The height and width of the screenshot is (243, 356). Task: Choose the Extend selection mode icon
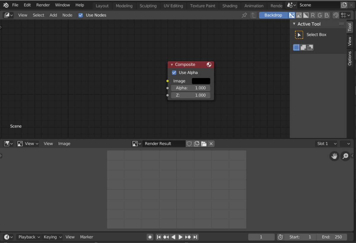click(303, 47)
